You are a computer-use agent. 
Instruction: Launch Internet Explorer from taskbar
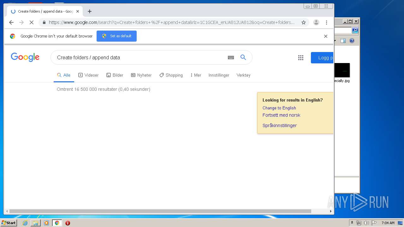25,223
